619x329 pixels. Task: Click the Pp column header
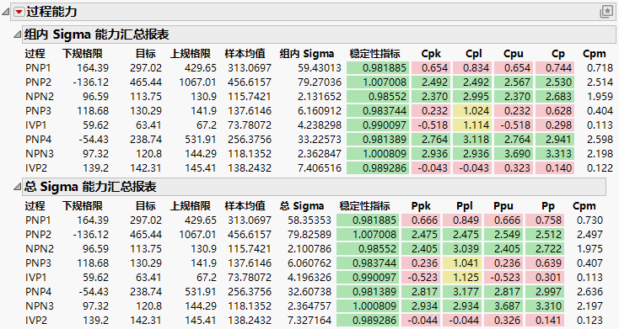(548, 205)
